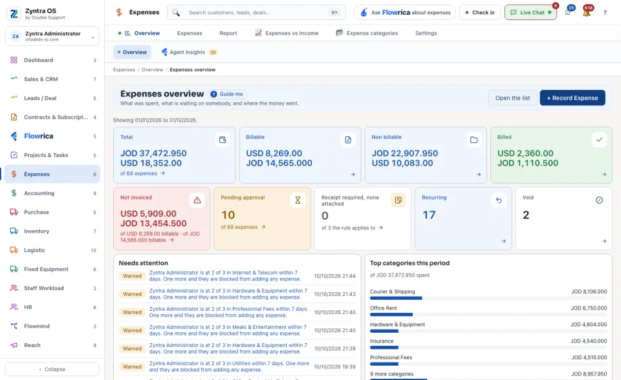Click 'of 3 the rule applies to' link
621x380 pixels.
point(352,228)
